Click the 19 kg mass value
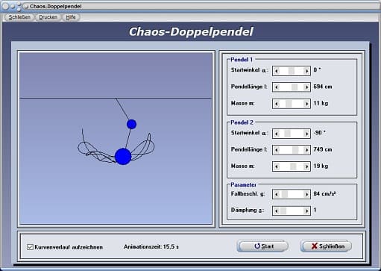 click(321, 166)
